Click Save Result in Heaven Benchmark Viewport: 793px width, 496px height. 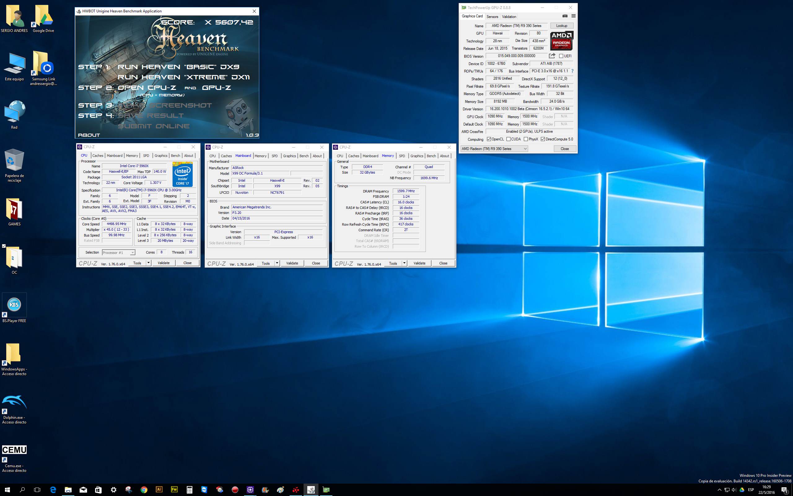[x=151, y=115]
